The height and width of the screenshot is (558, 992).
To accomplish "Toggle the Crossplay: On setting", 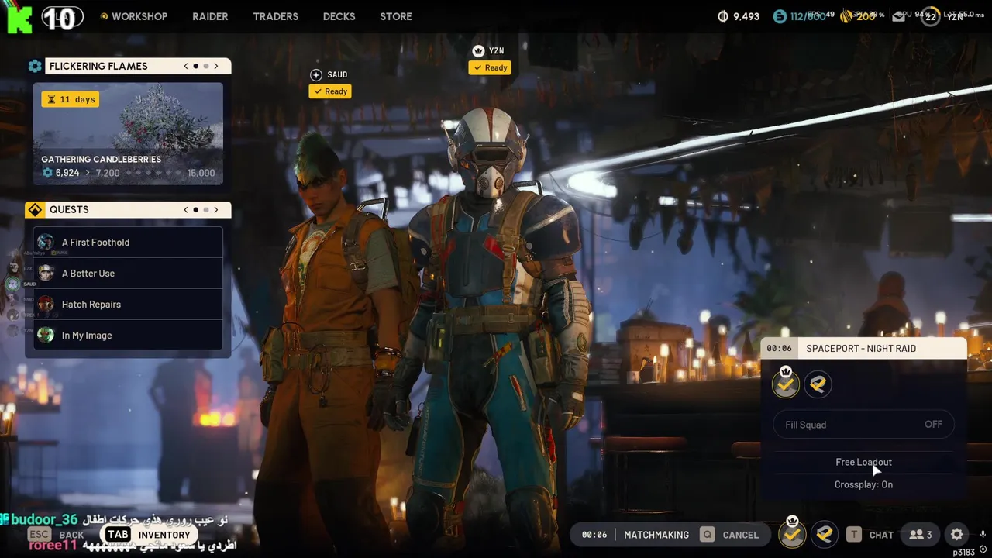I will (864, 484).
